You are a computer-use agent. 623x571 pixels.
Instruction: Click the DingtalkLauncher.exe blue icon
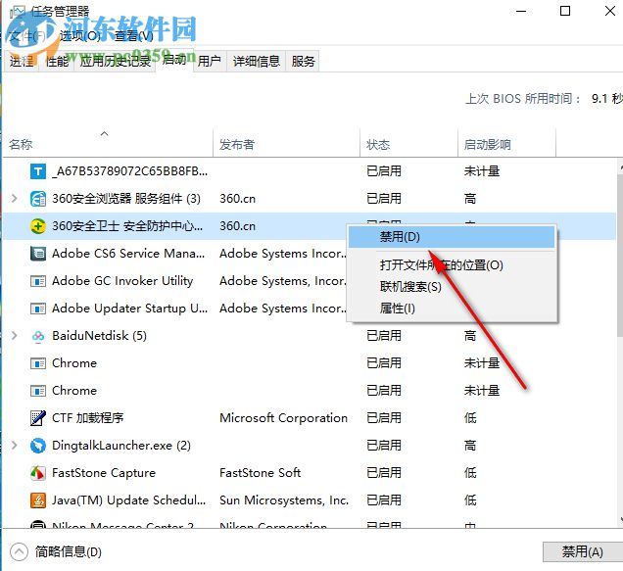click(38, 446)
